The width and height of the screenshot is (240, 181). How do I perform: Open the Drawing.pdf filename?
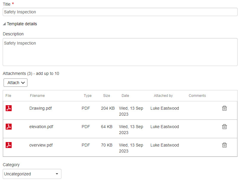[x=41, y=108]
